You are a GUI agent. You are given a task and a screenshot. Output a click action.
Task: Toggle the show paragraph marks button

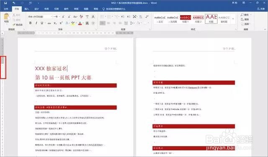147,17
